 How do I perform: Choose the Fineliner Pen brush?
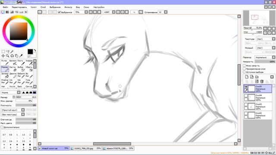(x=5, y=82)
